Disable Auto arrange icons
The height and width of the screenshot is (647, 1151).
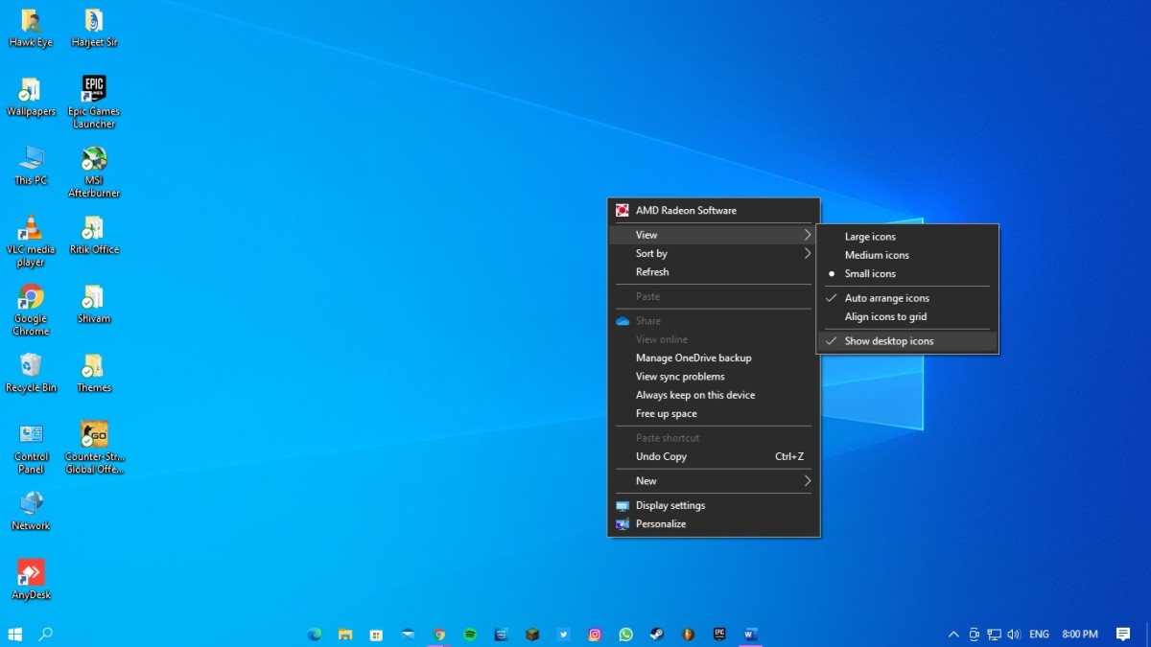[x=886, y=298]
